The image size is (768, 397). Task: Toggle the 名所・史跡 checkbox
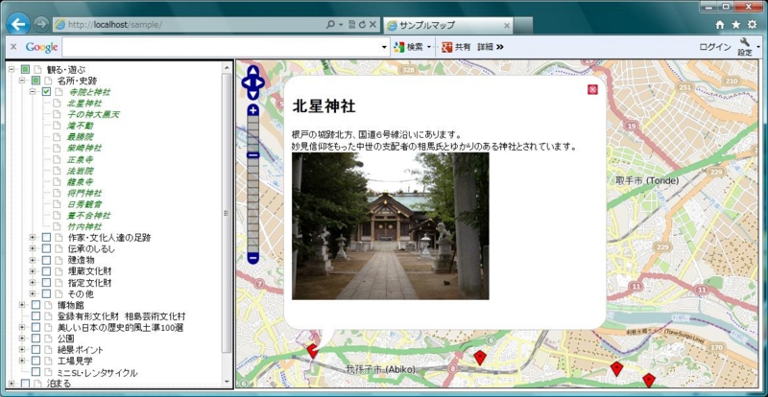(36, 81)
